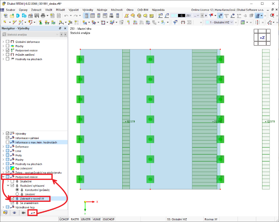Toggle LRASTR in status bar

(x=86, y=219)
